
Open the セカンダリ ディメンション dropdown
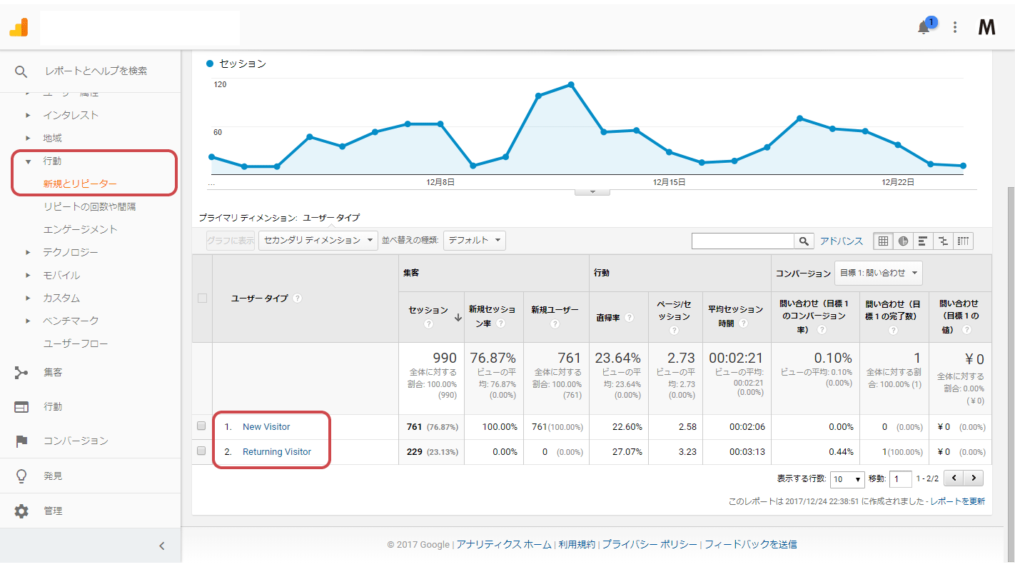pos(318,241)
